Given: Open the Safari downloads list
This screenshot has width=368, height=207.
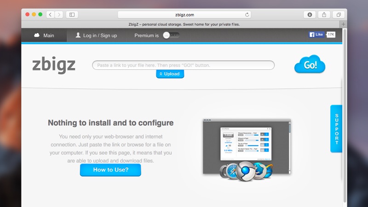Looking at the screenshot, I should 310,15.
